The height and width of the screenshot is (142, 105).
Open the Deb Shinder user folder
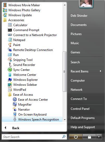(x=79, y=16)
